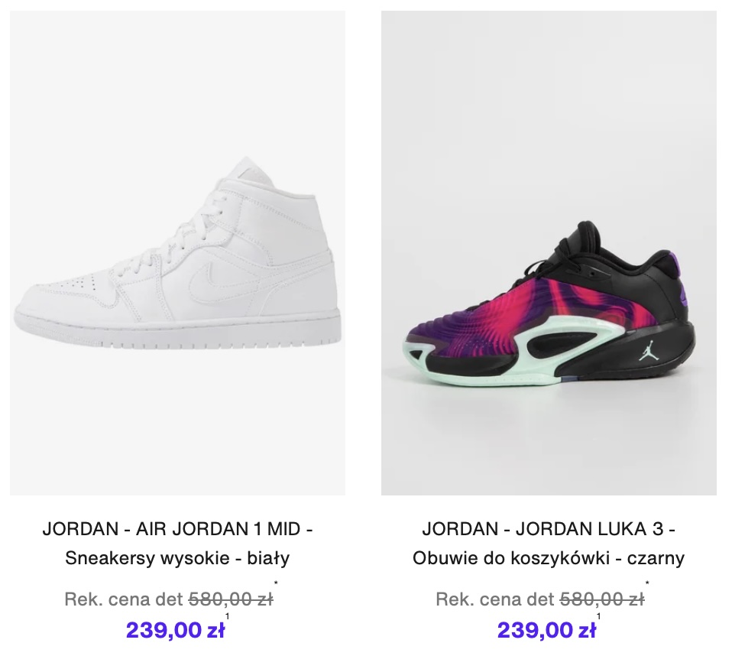
Task: Click the 239,00 zł price under Air Jordan 1 Mid
Action: (175, 630)
